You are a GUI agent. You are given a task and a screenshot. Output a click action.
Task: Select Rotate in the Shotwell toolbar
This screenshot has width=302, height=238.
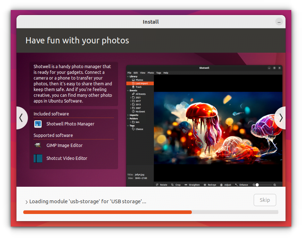coord(161,185)
